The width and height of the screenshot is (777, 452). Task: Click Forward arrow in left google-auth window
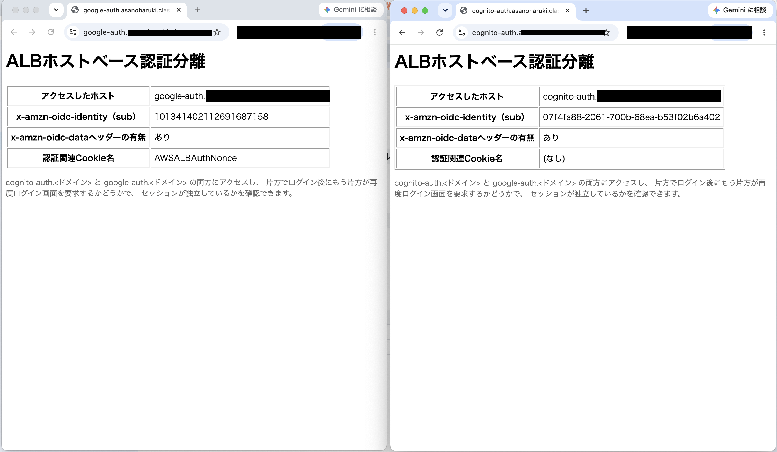click(32, 32)
